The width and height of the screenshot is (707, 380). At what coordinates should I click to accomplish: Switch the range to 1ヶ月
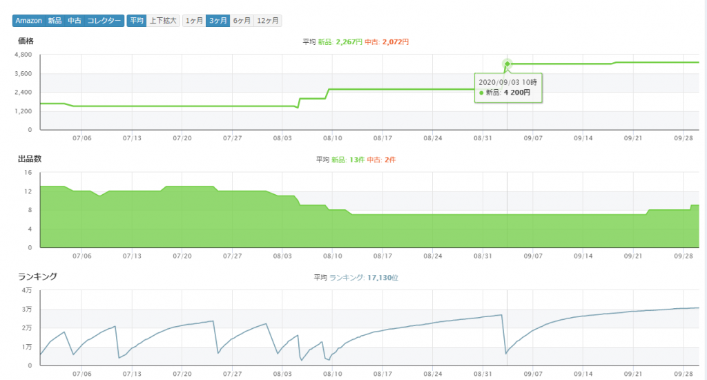[x=194, y=21]
